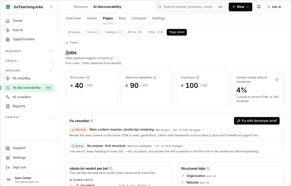Open the New dropdown button
This screenshot has width=291, height=186.
pos(240,7)
